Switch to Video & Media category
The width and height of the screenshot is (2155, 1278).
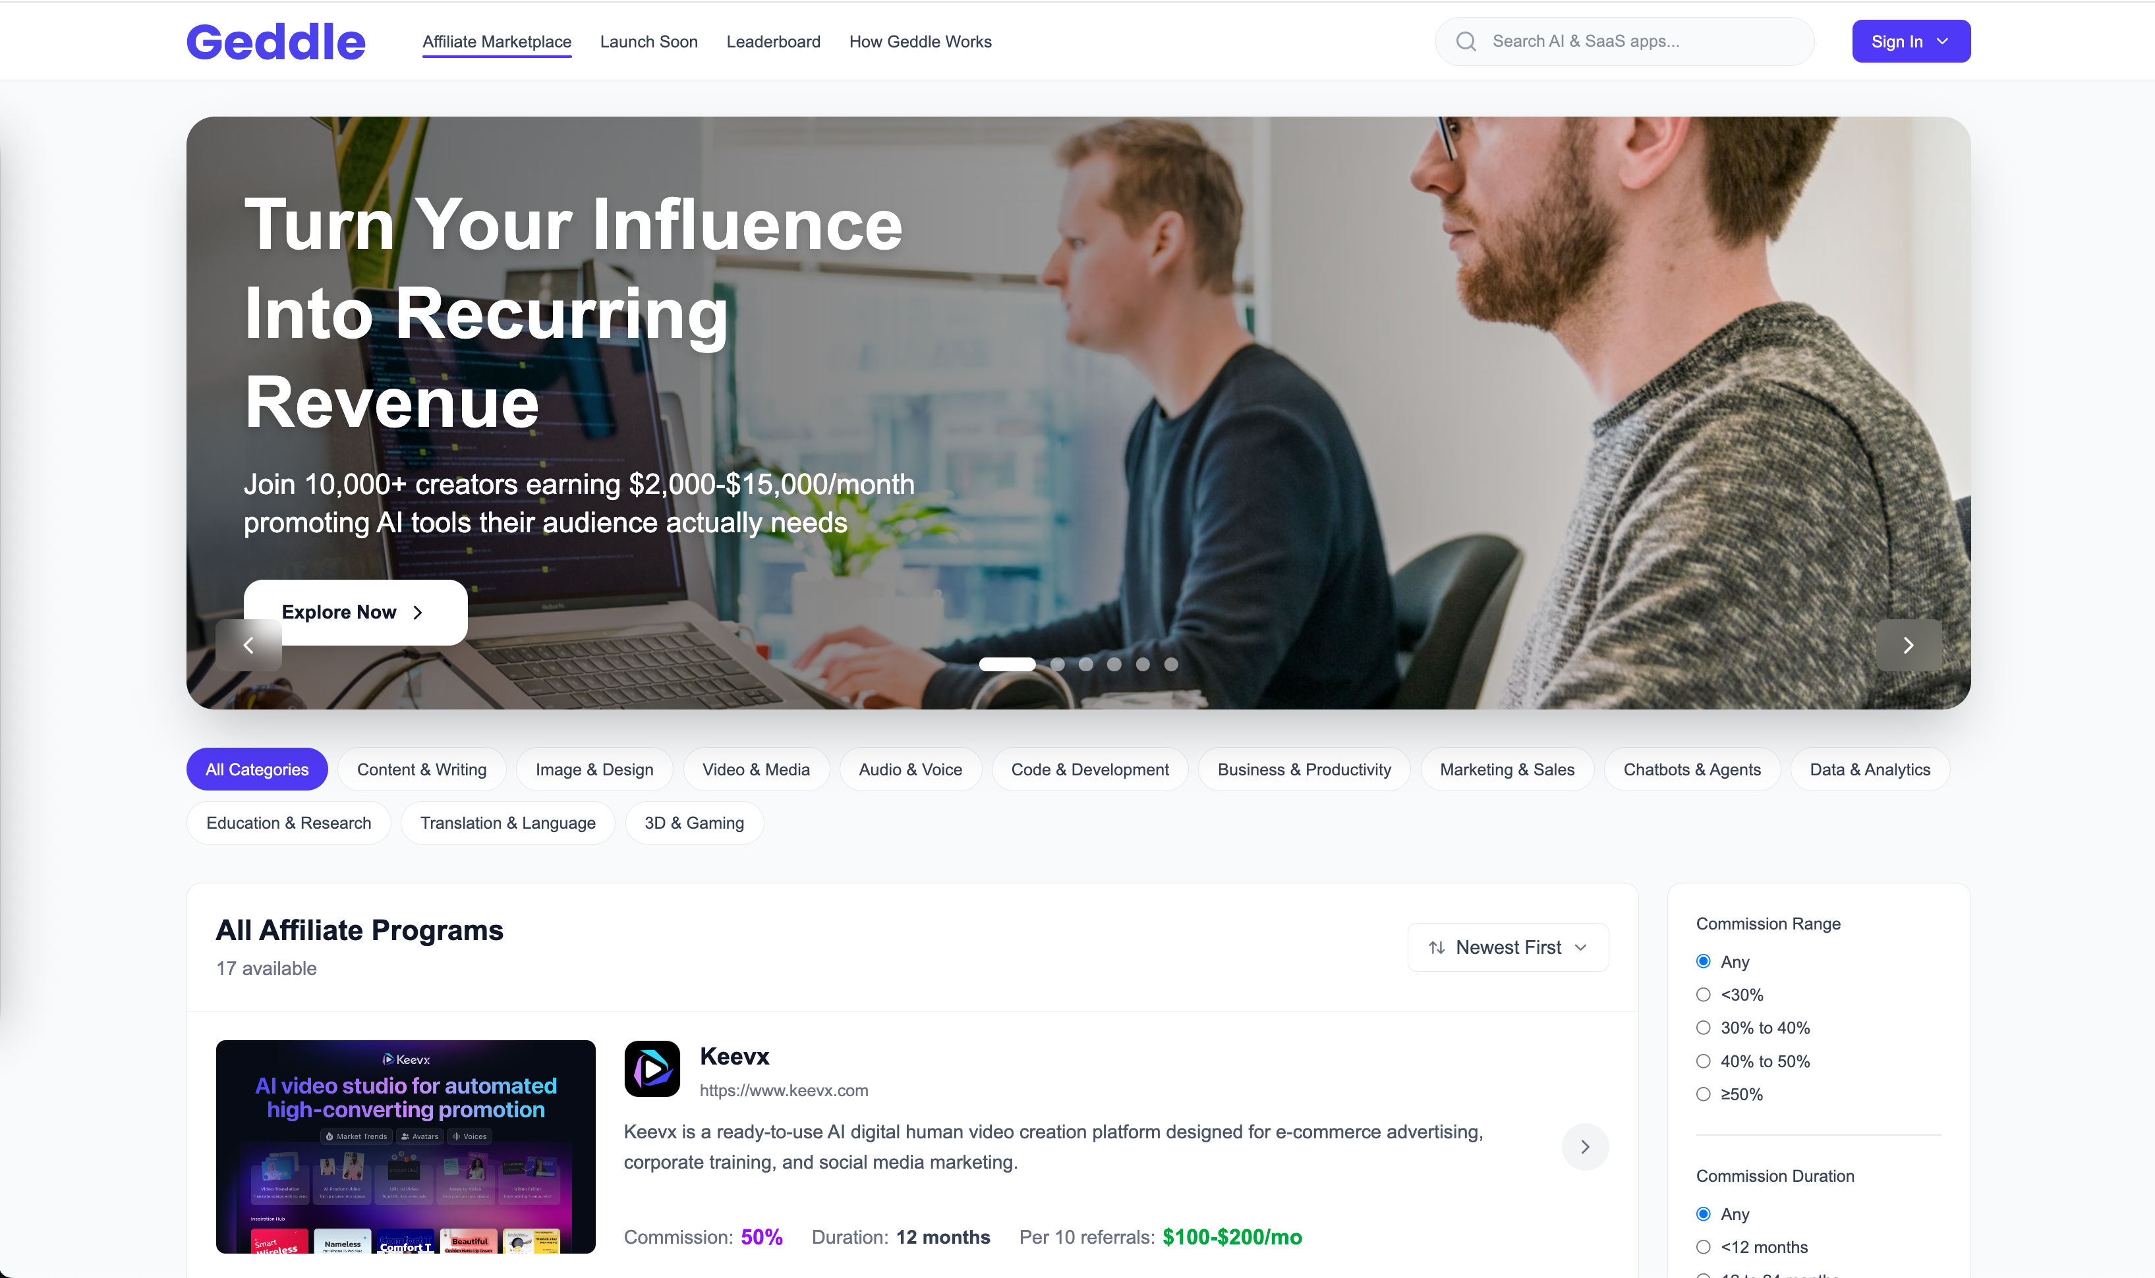click(x=755, y=769)
